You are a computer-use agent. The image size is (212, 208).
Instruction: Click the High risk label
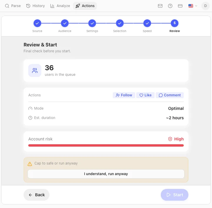pos(179,139)
